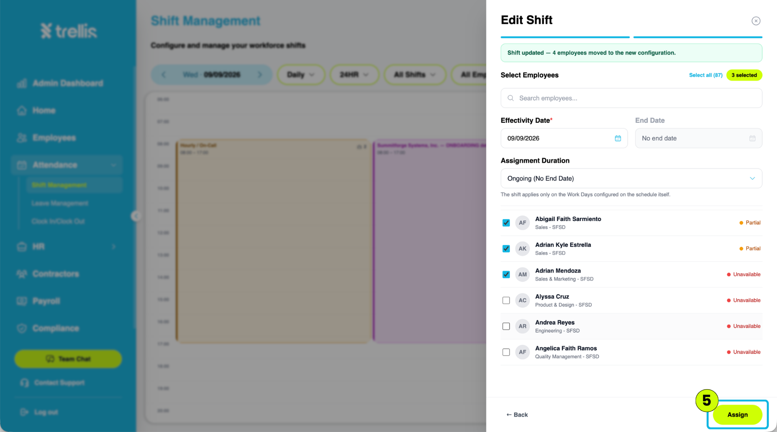Click the Admin Dashboard sidebar icon
This screenshot has height=432, width=777.
[x=22, y=83]
